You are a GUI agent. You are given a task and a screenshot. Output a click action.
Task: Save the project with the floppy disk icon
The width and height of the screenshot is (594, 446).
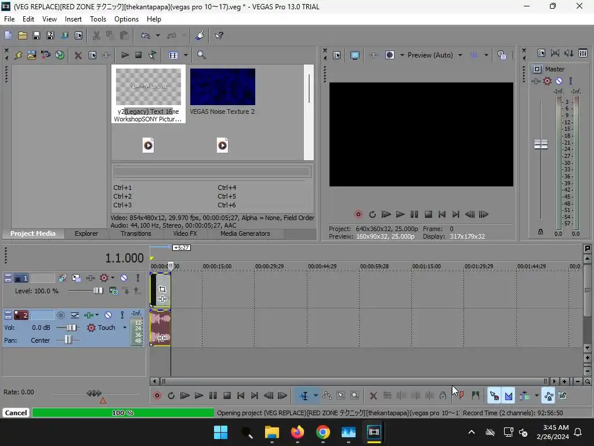point(37,35)
